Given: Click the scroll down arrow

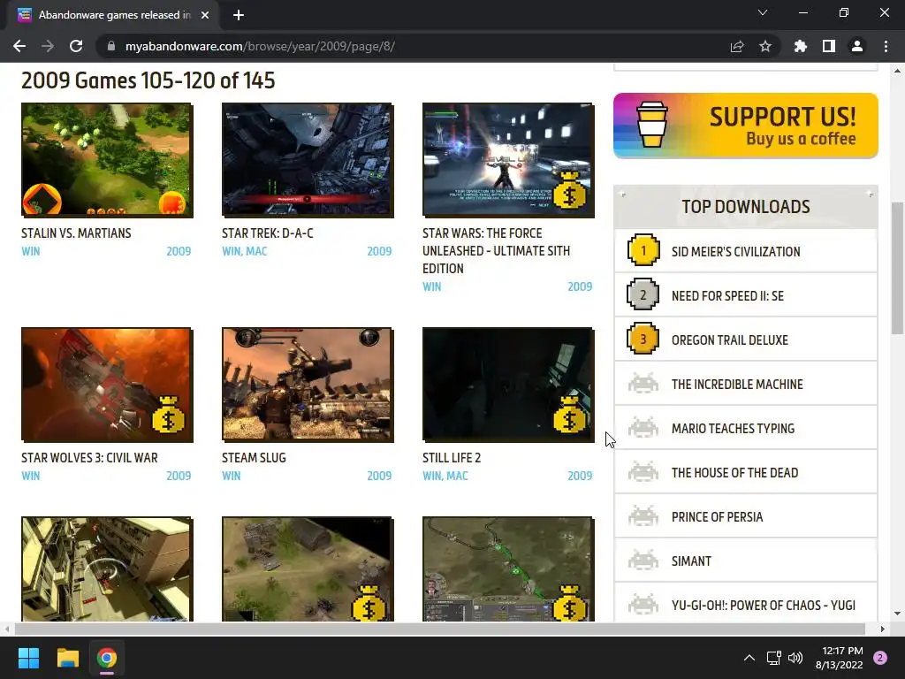Looking at the screenshot, I should [x=897, y=614].
